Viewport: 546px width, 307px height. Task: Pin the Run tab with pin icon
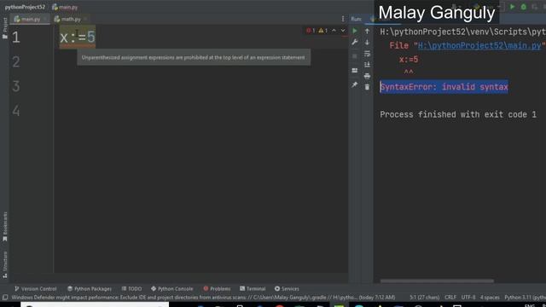[355, 84]
